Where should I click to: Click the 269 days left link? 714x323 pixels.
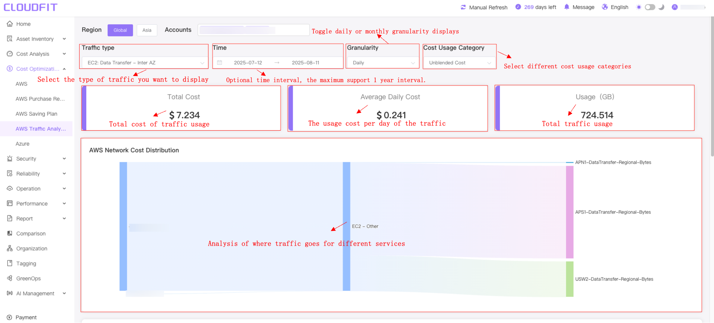(x=540, y=7)
